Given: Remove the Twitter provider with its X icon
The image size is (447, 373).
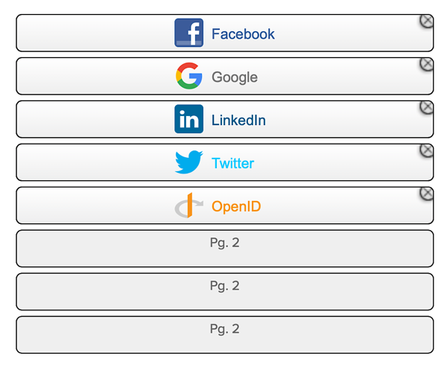Looking at the screenshot, I should (426, 150).
